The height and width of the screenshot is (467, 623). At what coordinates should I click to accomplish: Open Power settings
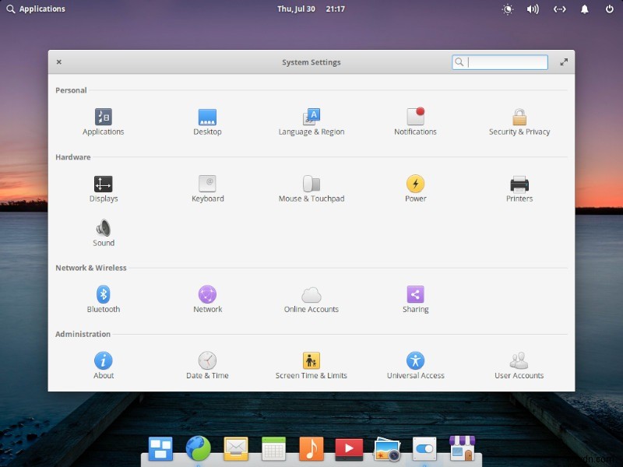pos(415,184)
